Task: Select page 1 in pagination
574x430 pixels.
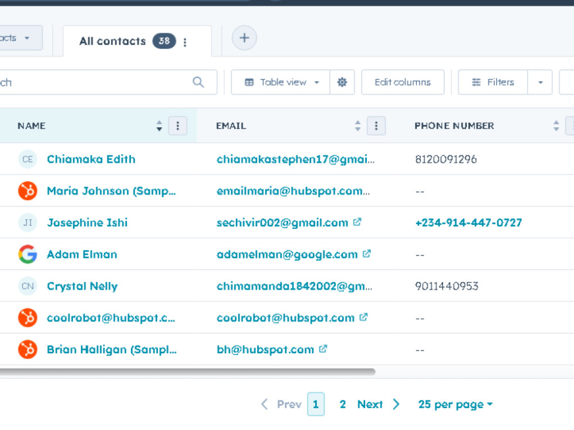Action: [316, 404]
